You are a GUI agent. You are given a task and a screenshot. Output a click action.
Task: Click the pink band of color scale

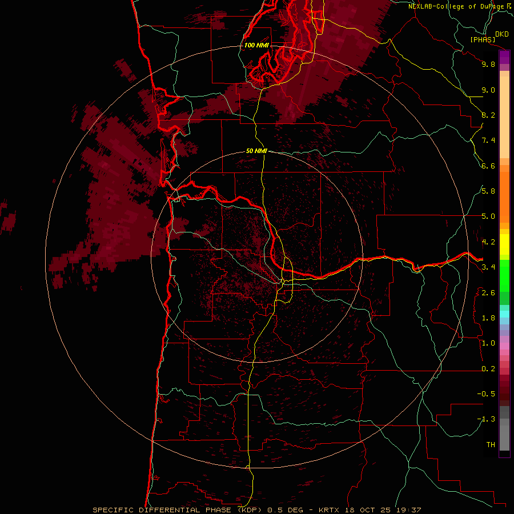click(x=504, y=346)
